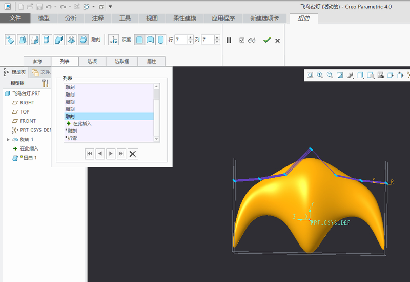Select the Twist warp tool icon
The height and width of the screenshot is (282, 410).
click(x=71, y=40)
